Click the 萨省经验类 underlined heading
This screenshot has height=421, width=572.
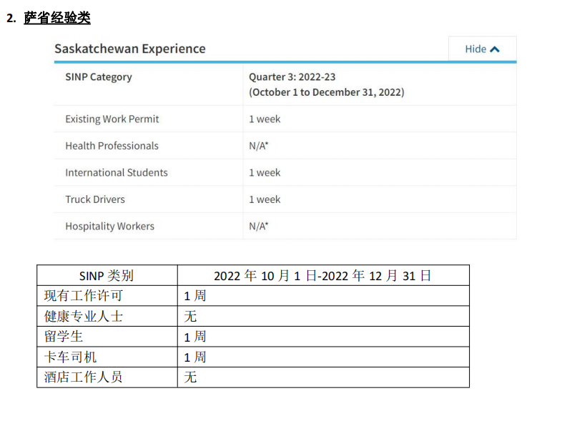(57, 18)
